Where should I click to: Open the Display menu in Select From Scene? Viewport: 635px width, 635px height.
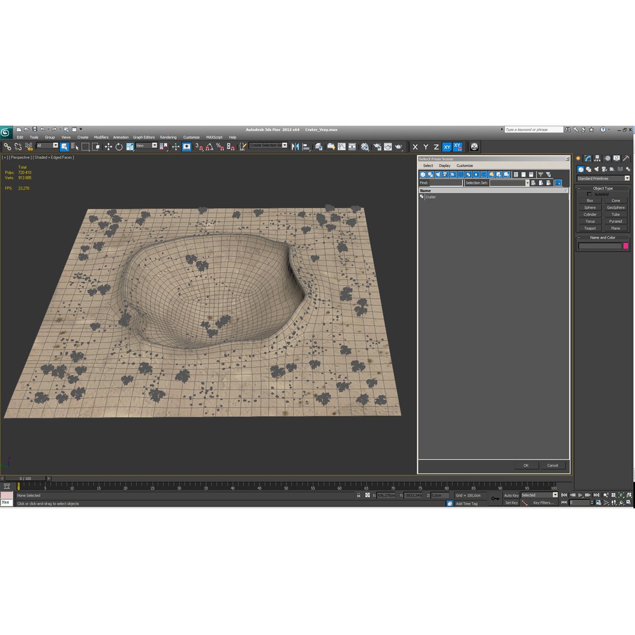point(444,166)
